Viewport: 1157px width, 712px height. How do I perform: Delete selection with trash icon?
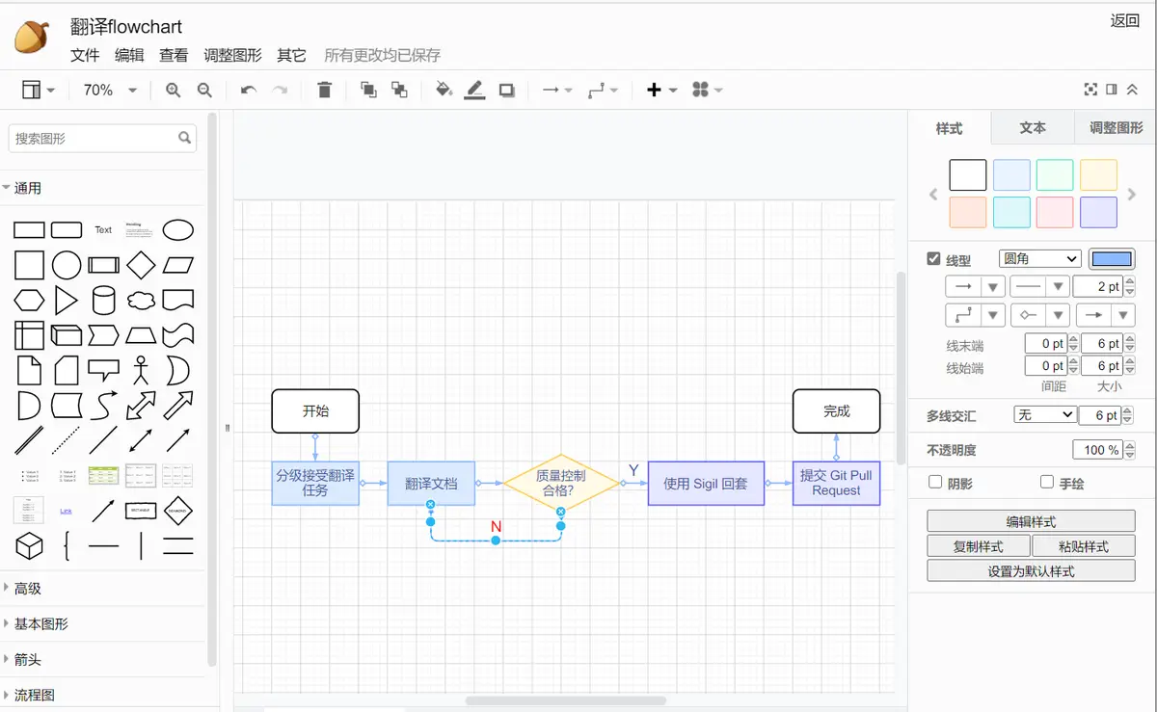pyautogui.click(x=324, y=90)
